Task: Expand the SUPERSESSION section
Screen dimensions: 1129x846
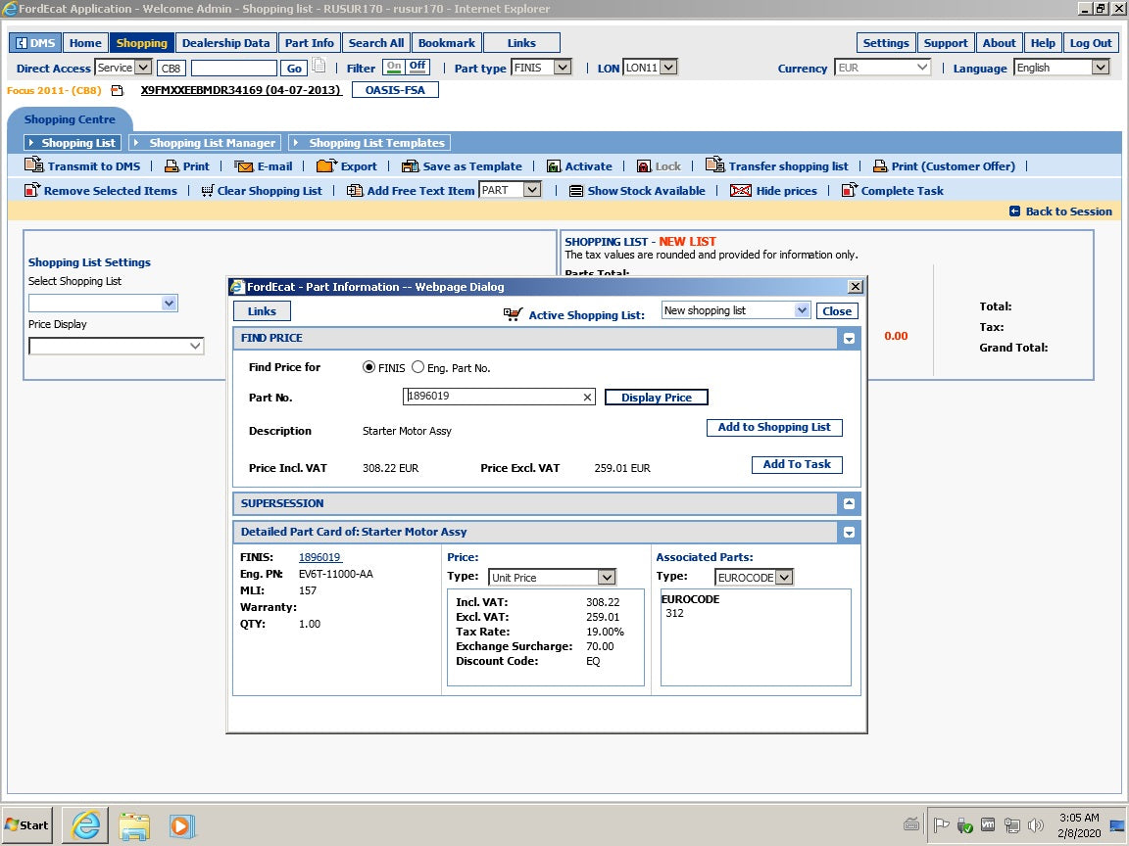Action: (x=849, y=503)
